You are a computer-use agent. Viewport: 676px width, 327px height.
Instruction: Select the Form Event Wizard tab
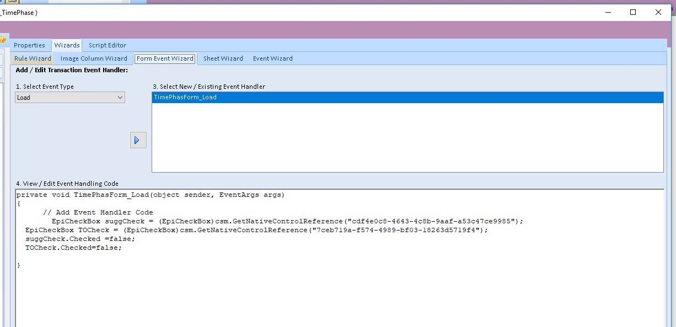[x=165, y=58]
